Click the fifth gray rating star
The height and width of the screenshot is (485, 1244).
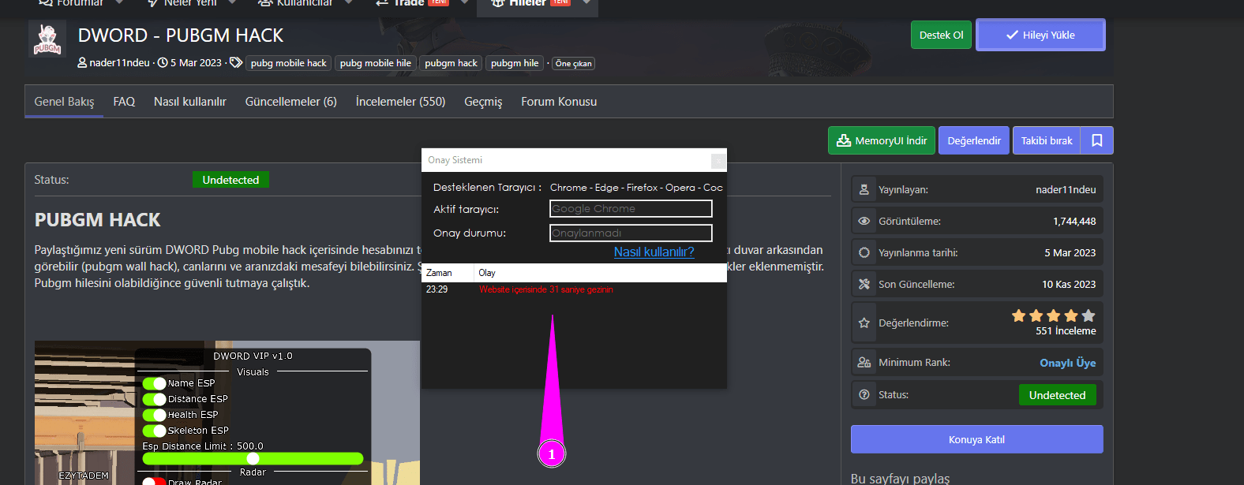coord(1088,315)
